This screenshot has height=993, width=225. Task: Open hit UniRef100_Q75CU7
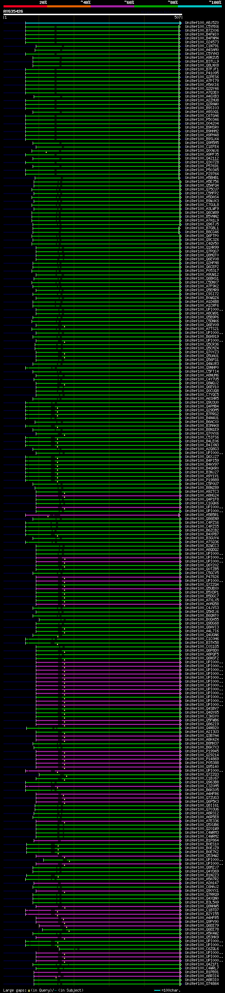[202, 189]
